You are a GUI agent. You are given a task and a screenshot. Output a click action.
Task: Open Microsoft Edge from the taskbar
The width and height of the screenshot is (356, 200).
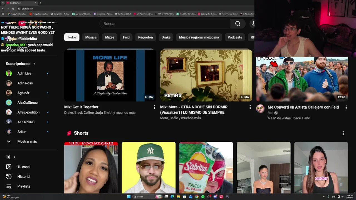[x=172, y=197]
